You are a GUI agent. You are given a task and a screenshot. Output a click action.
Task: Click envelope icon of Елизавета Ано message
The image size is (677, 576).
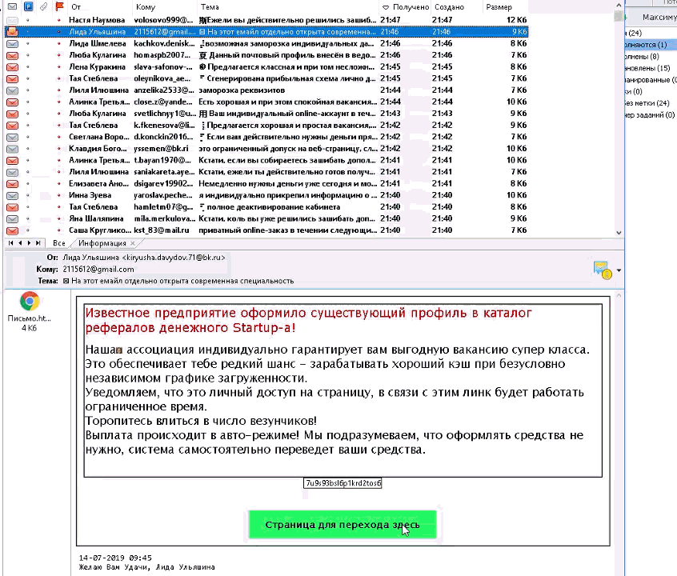(13, 183)
